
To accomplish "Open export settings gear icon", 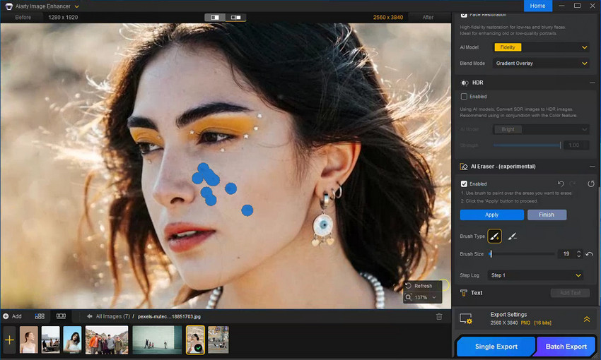I will point(466,318).
